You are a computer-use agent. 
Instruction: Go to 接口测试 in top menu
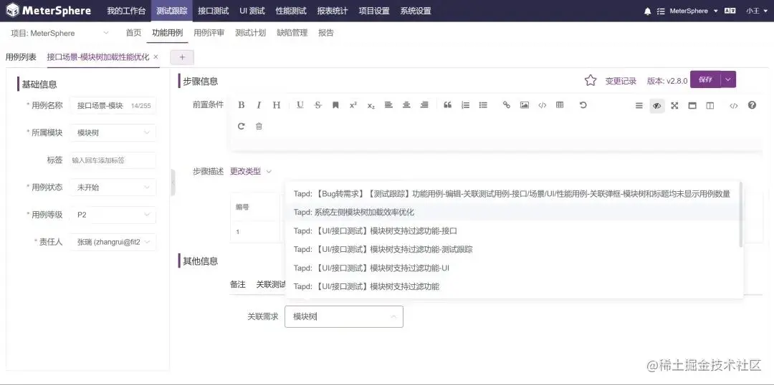pyautogui.click(x=214, y=11)
